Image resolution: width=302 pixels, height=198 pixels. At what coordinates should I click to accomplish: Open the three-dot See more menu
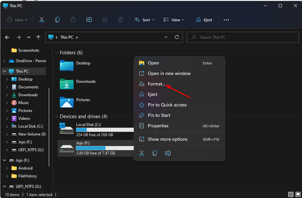pyautogui.click(x=226, y=20)
